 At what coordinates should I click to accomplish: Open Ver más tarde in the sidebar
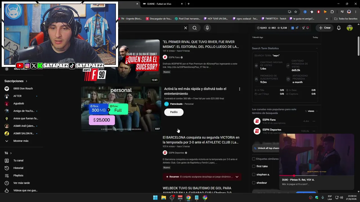[x=22, y=183]
